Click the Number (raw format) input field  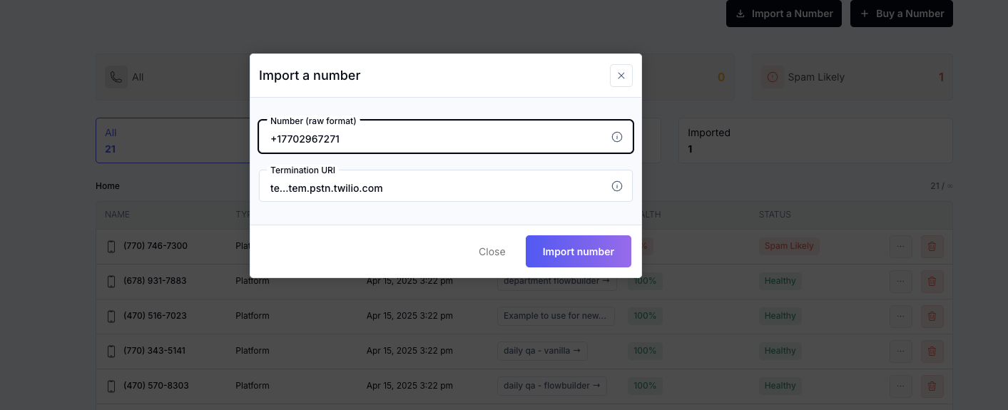[x=435, y=138]
